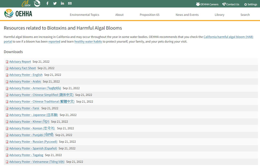Click PDF icon beside Advisory Poster - English
Viewport: 260px width, 167px height.
coord(7,75)
